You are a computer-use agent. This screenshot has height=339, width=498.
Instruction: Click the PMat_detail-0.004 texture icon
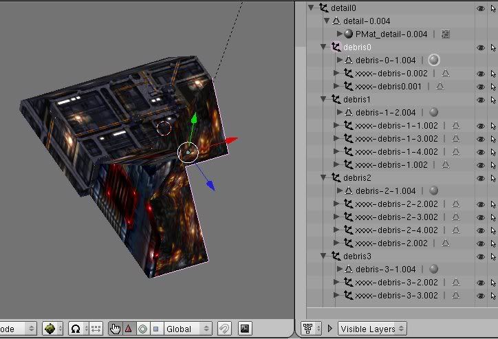pos(446,34)
